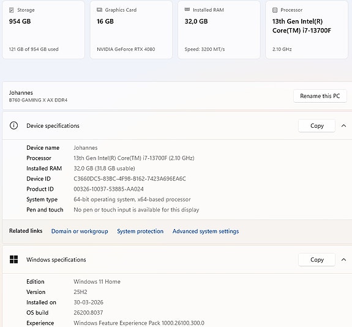Click the Device specifications info icon
The width and height of the screenshot is (352, 327).
(13, 125)
